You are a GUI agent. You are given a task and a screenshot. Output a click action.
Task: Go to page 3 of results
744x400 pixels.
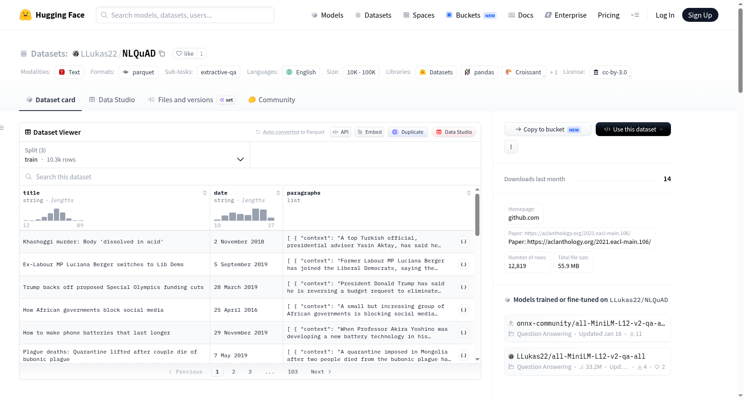pyautogui.click(x=250, y=372)
